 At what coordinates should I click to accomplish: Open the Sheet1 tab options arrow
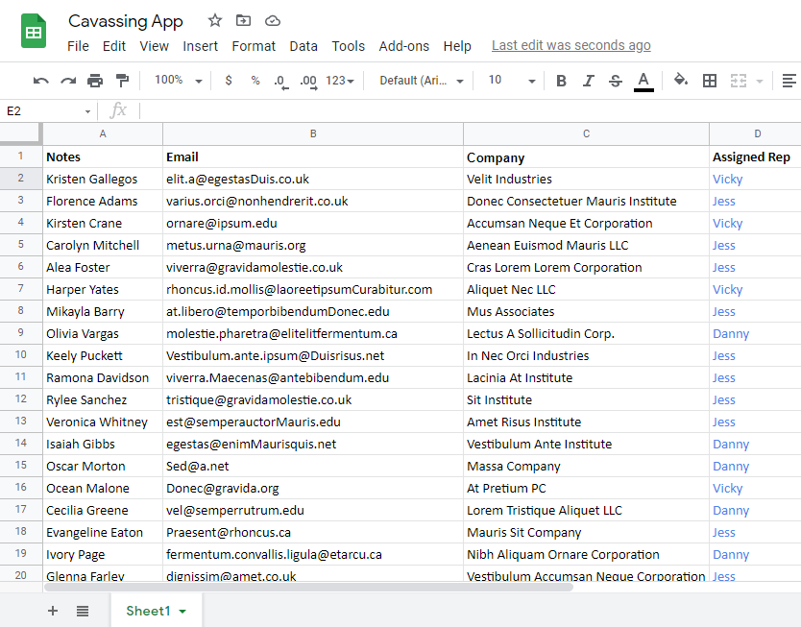pos(182,612)
